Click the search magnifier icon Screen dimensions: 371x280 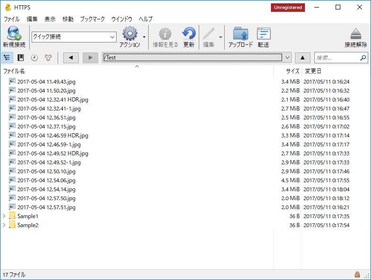tap(363, 58)
